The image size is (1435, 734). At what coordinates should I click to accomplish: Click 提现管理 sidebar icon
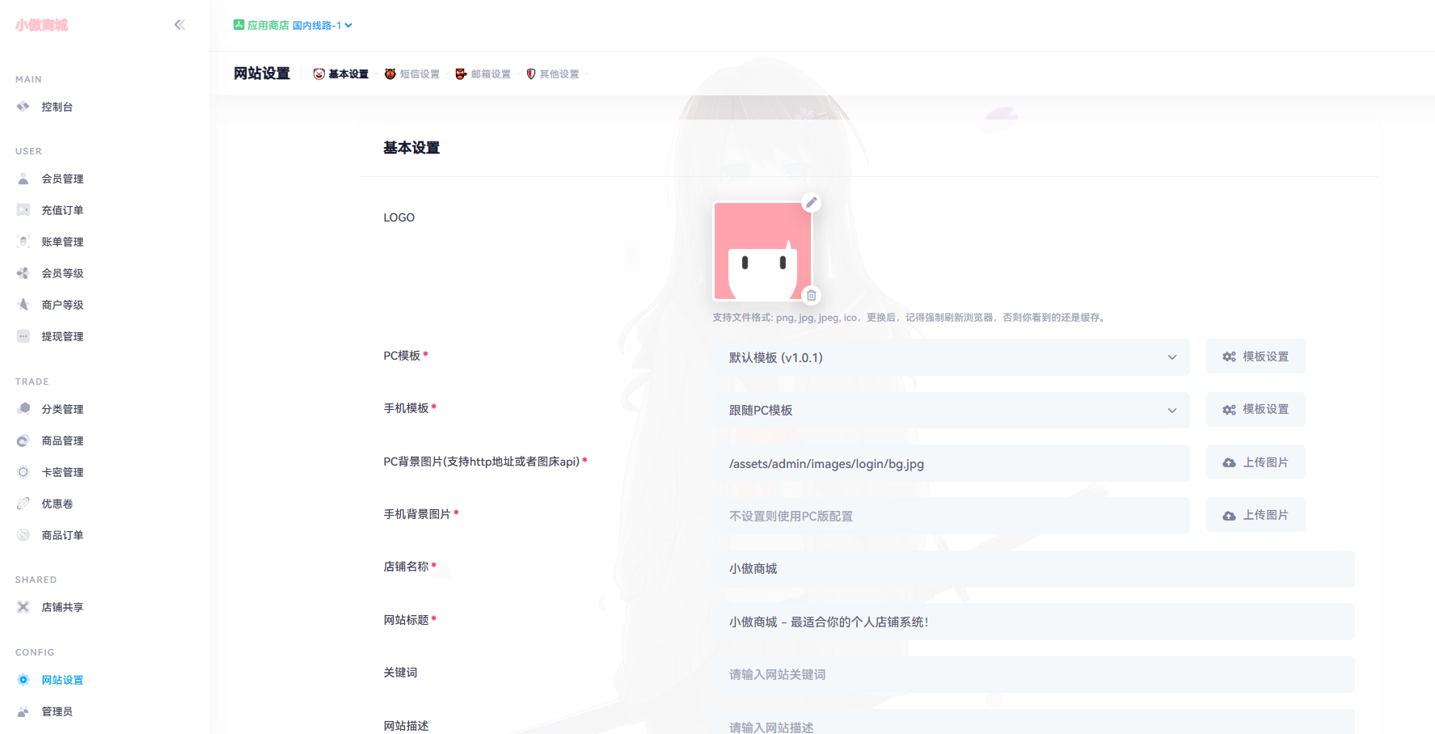[23, 336]
